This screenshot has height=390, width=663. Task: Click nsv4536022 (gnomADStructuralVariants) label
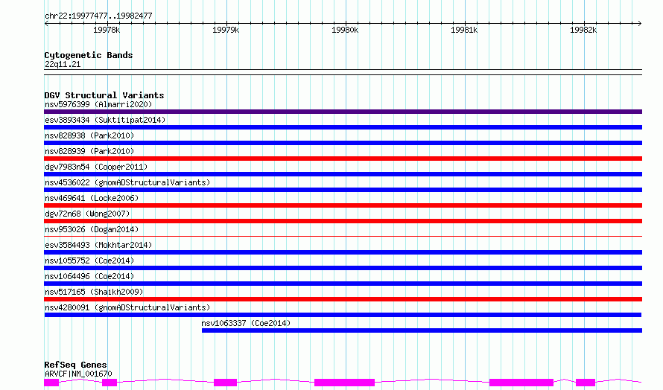point(127,182)
